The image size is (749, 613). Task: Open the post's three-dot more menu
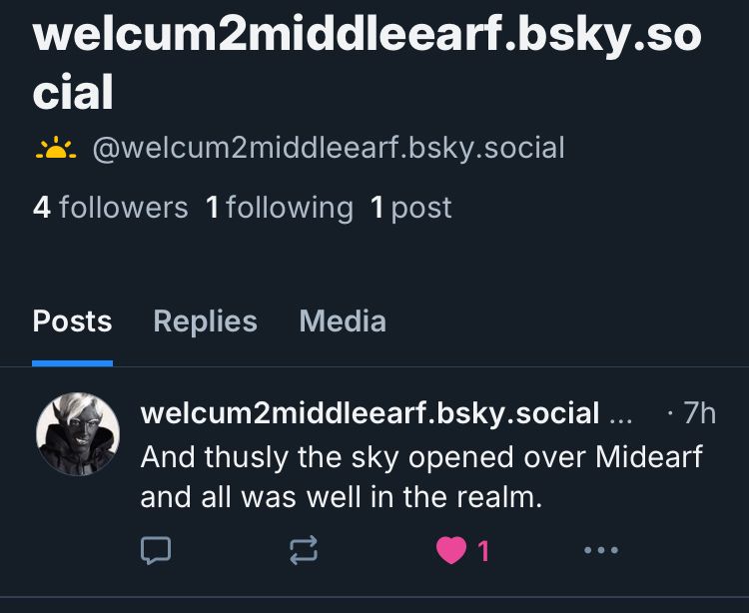[601, 550]
